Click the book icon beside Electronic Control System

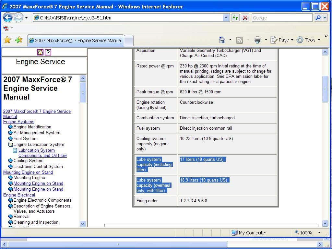click(10, 167)
